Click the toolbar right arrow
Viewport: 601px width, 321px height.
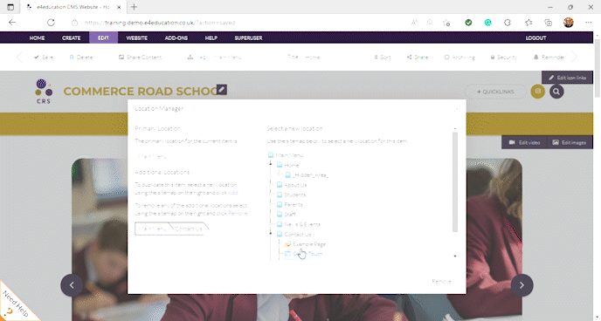tap(574, 57)
